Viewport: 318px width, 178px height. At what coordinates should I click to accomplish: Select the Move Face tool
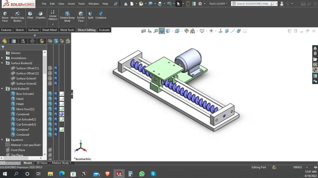coord(5,17)
